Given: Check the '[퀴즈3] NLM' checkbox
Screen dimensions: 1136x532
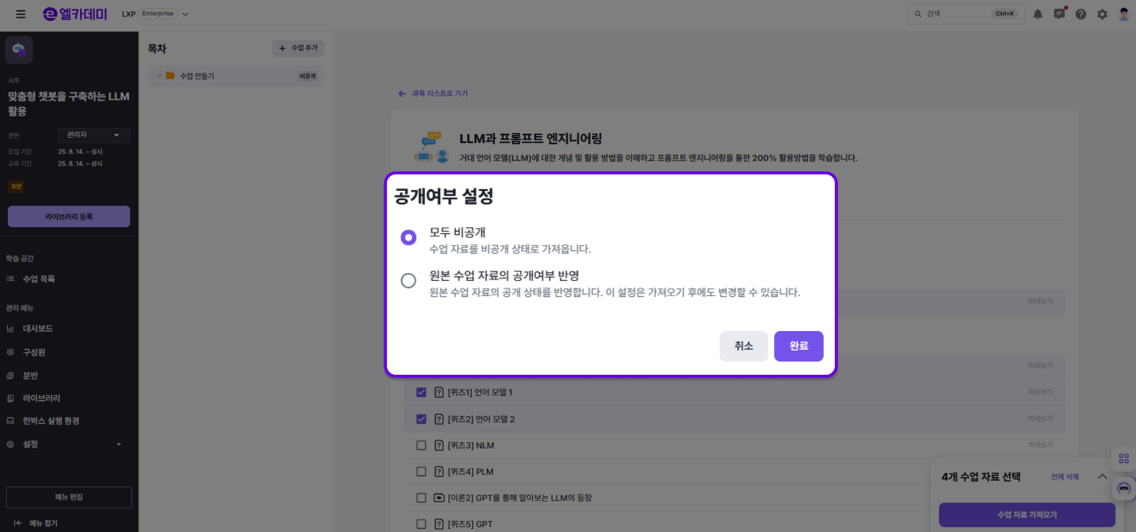Looking at the screenshot, I should pos(421,446).
